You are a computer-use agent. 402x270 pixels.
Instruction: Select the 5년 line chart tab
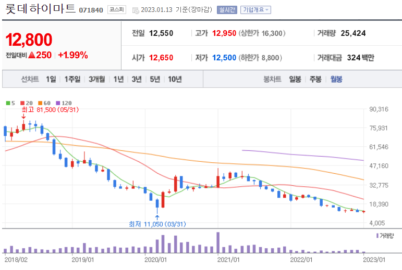pyautogui.click(x=155, y=79)
